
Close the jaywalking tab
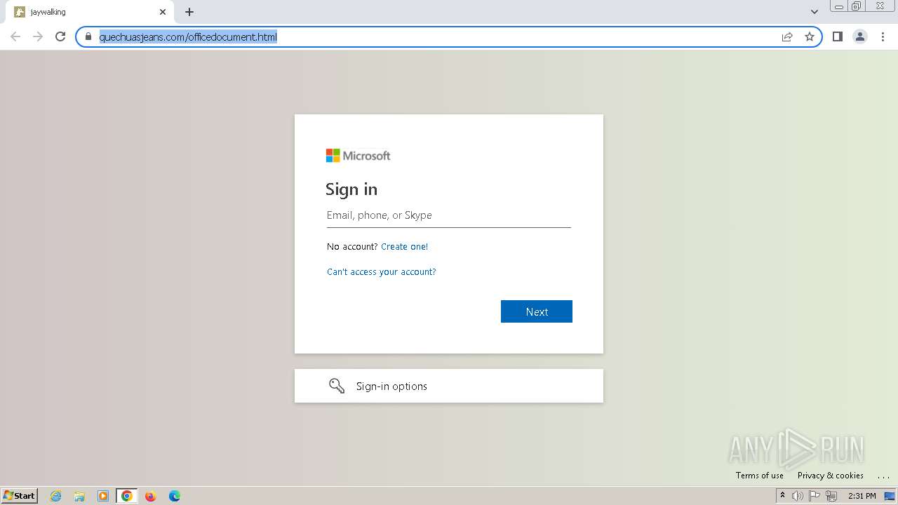point(163,12)
